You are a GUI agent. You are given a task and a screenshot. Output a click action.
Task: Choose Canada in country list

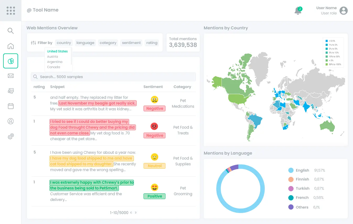tap(53, 67)
